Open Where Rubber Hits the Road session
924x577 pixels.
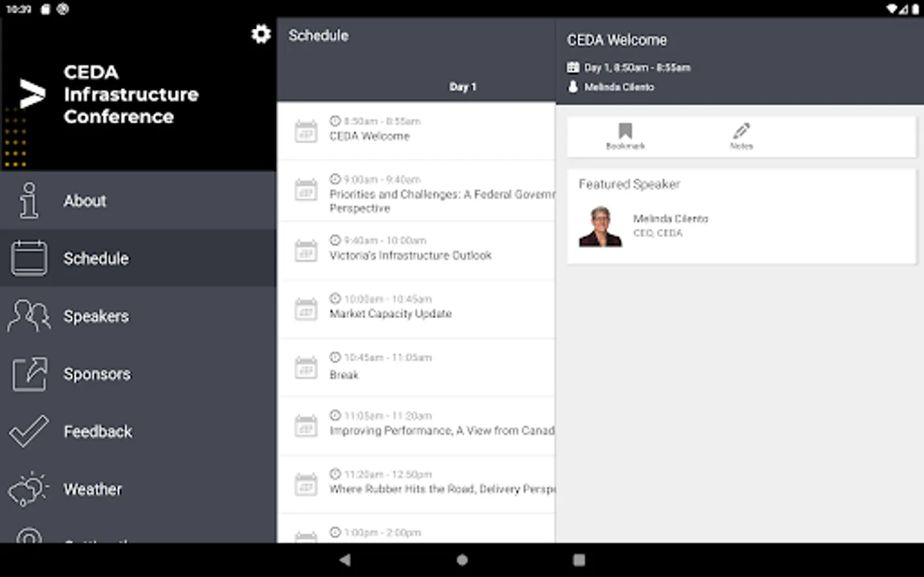pyautogui.click(x=416, y=484)
